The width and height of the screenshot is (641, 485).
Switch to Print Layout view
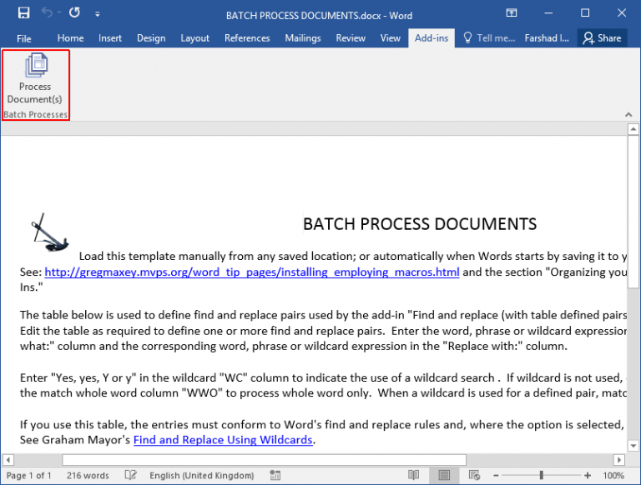pos(445,475)
